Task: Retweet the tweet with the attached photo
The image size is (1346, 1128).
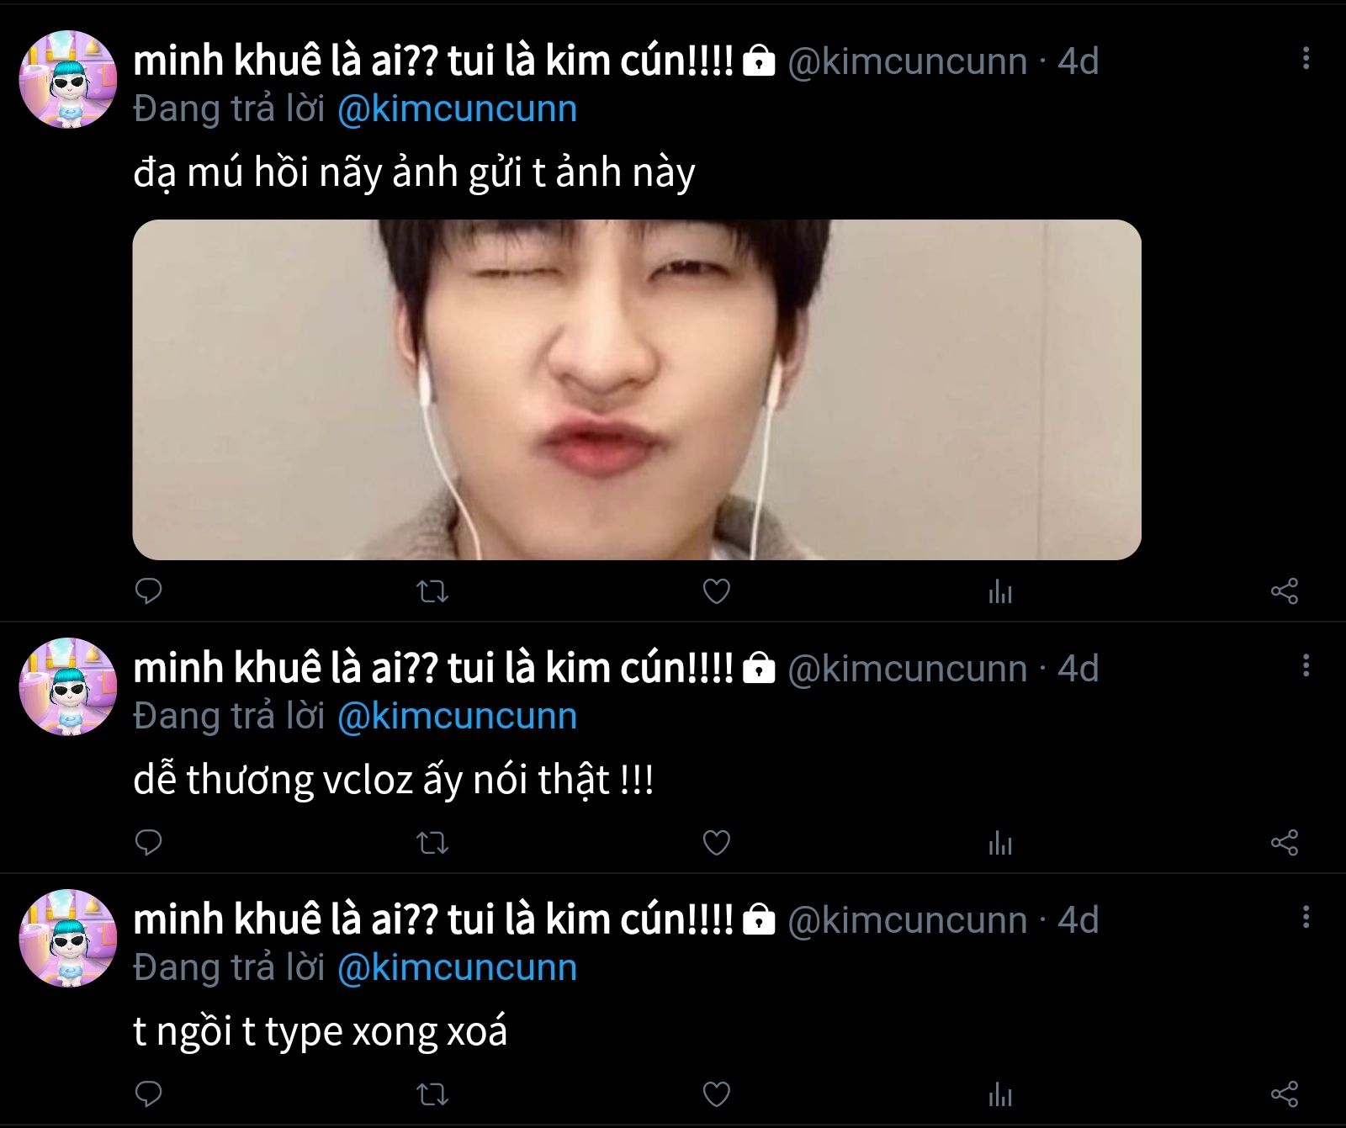Action: (x=432, y=592)
